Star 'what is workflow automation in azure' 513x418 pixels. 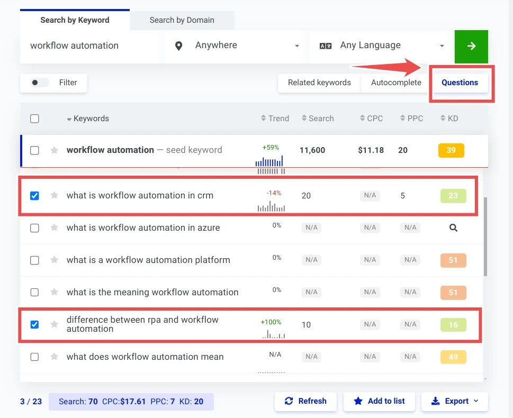55,228
